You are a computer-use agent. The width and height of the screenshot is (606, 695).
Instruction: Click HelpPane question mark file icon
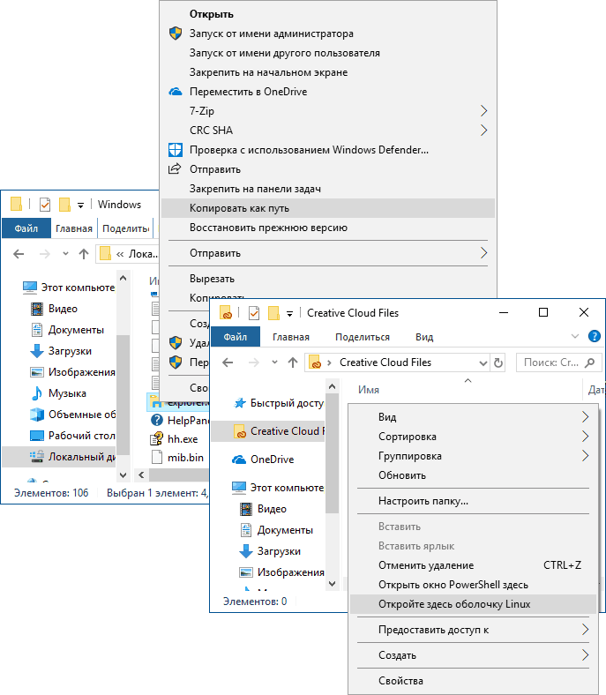(156, 420)
